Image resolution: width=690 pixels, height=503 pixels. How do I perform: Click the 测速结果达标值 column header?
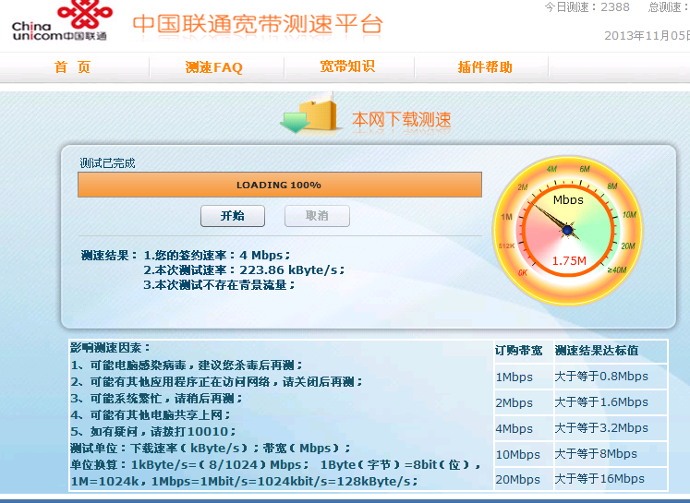click(597, 351)
